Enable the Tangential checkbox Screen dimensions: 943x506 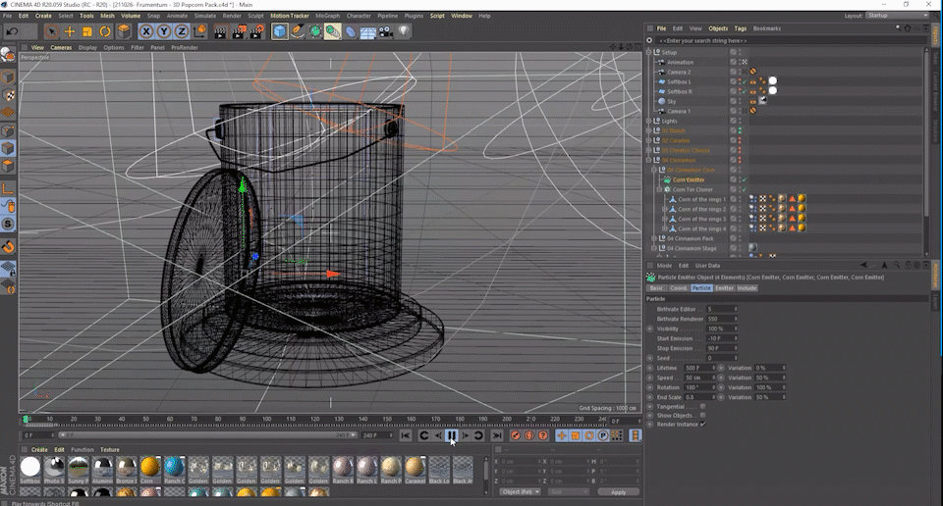pos(703,406)
